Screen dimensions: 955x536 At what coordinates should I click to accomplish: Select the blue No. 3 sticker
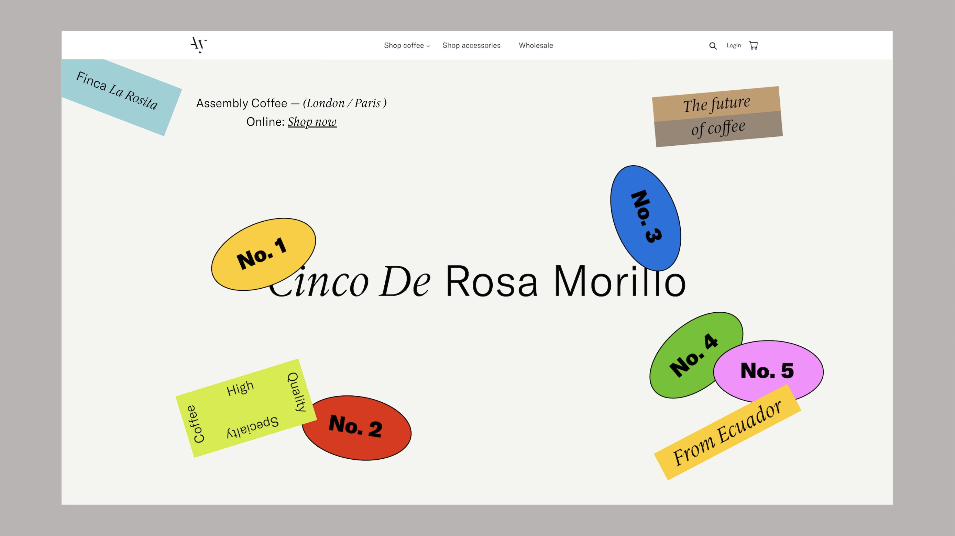pos(646,218)
